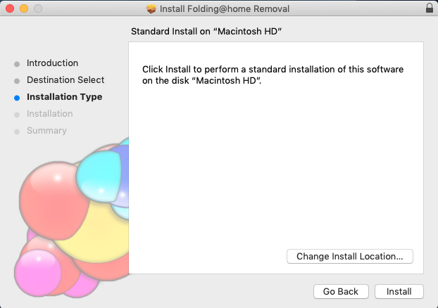Image resolution: width=438 pixels, height=308 pixels.
Task: Click the Install button
Action: point(399,292)
